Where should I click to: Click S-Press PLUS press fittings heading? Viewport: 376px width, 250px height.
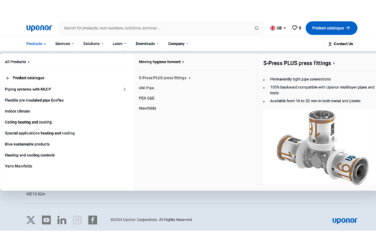pos(299,63)
